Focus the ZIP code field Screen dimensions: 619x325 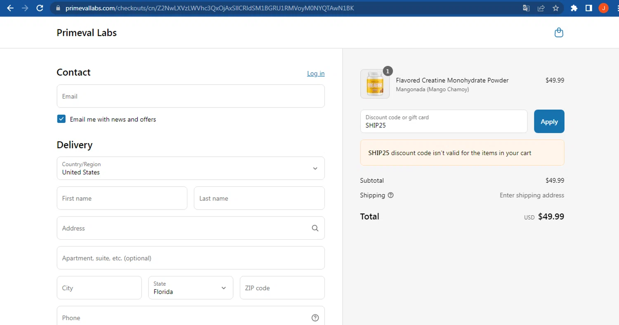coord(282,287)
